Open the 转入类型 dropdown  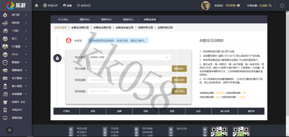[x=129, y=57]
